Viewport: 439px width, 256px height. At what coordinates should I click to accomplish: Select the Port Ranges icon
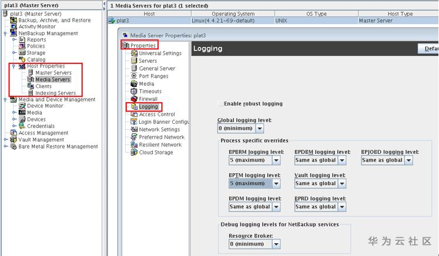134,76
